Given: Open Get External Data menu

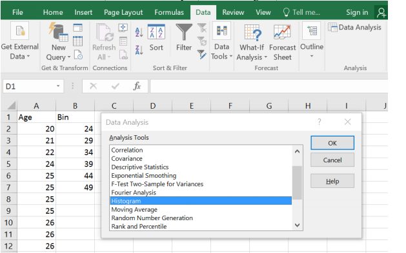Looking at the screenshot, I should click(19, 41).
